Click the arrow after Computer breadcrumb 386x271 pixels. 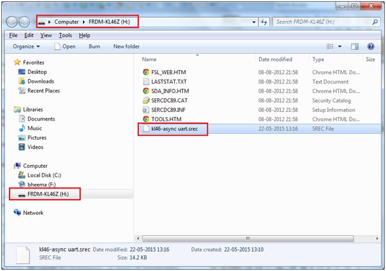84,22
